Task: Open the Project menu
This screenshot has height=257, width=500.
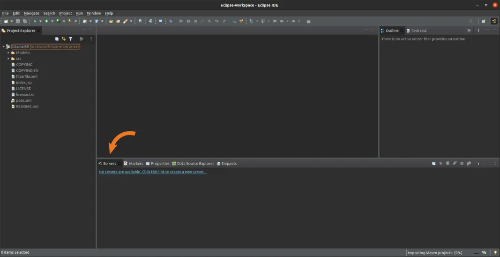Action: [66, 13]
